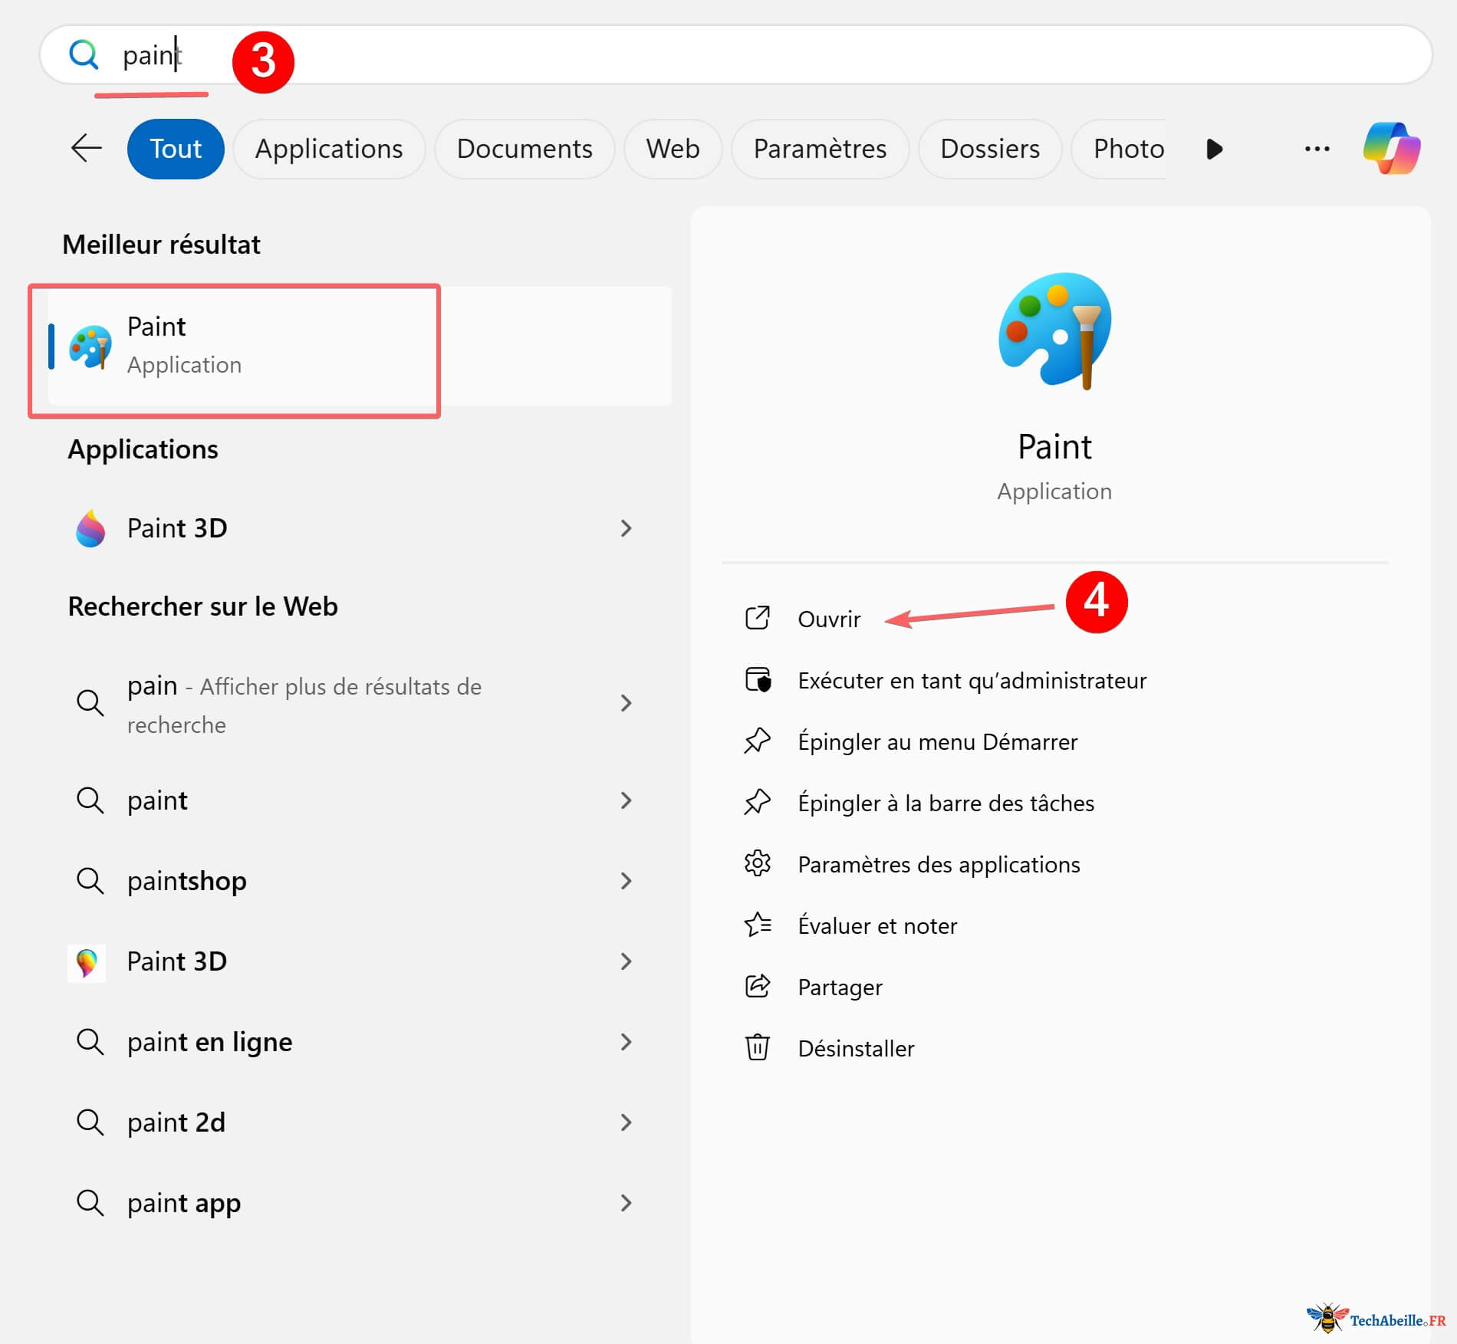Click the magnifier icon beside 'paintshop'
This screenshot has width=1457, height=1344.
click(90, 880)
